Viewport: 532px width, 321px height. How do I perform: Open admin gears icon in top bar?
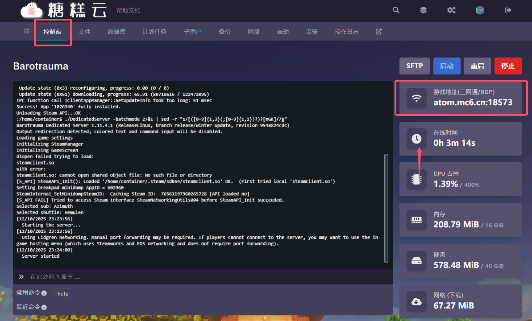451,10
